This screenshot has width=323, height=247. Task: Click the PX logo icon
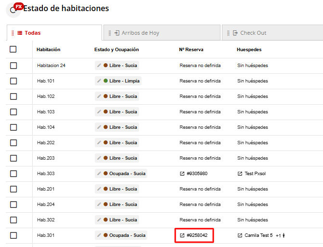coord(18,6)
